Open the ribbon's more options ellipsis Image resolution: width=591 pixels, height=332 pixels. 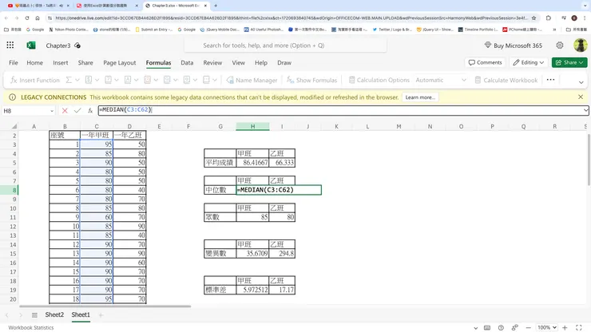[551, 80]
